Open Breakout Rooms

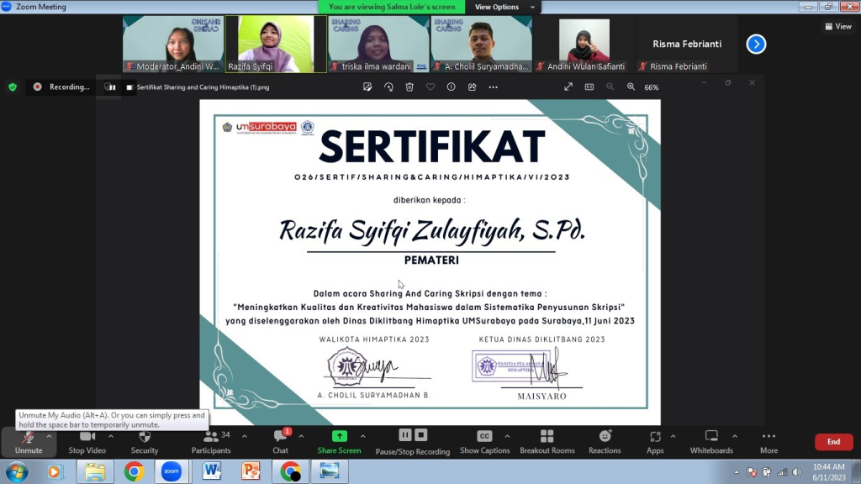[x=547, y=440]
